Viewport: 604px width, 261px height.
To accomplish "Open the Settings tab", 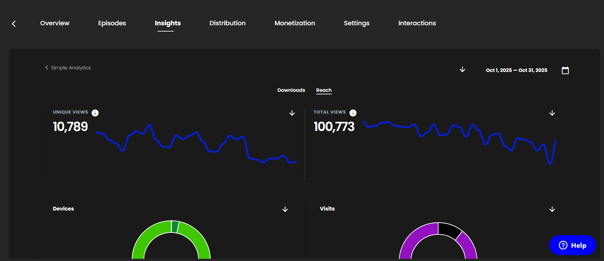I will pyautogui.click(x=357, y=23).
